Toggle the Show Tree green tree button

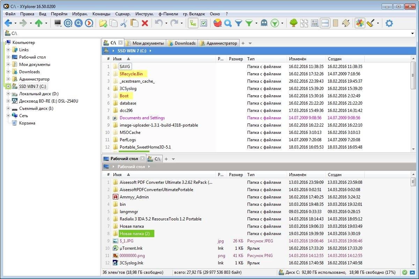pyautogui.click(x=294, y=23)
